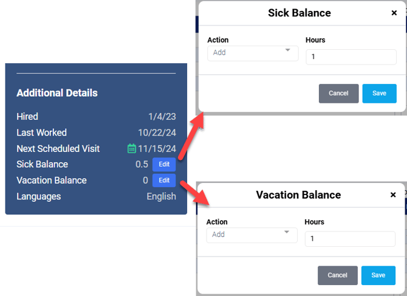Open the Action dropdown in Sick Balance
This screenshot has width=407, height=296.
253,53
